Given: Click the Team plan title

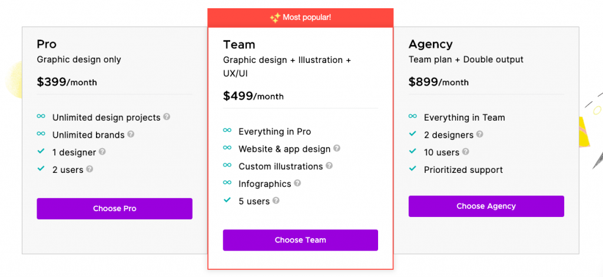Looking at the screenshot, I should tap(239, 45).
